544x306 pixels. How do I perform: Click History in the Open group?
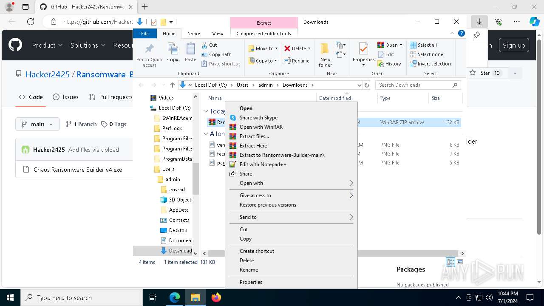(389, 64)
